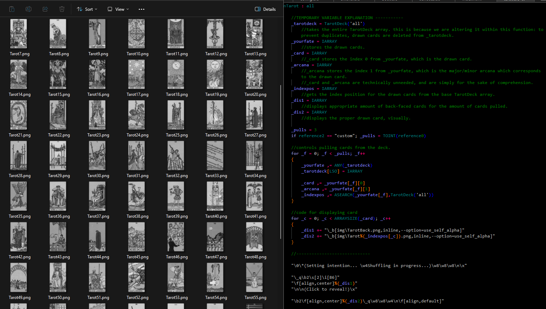Screen dimensions: 546x309
Task: Select the Tarot10.png wheel of fortune thumbnail
Action: click(137, 34)
